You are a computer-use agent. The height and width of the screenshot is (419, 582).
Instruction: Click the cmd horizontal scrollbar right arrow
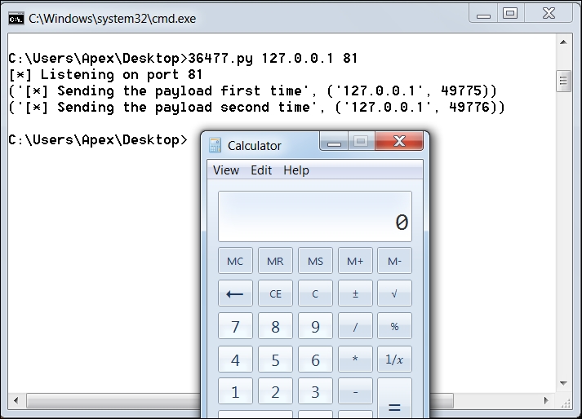(546, 400)
